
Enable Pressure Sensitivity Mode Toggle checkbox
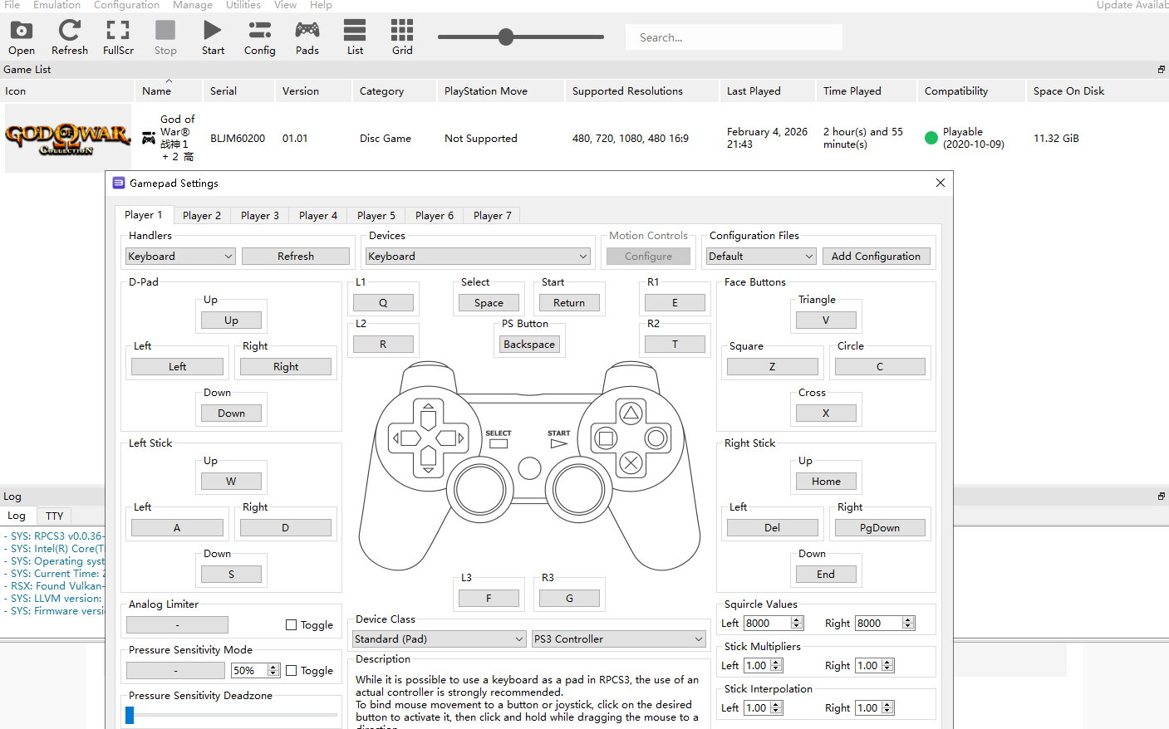292,671
